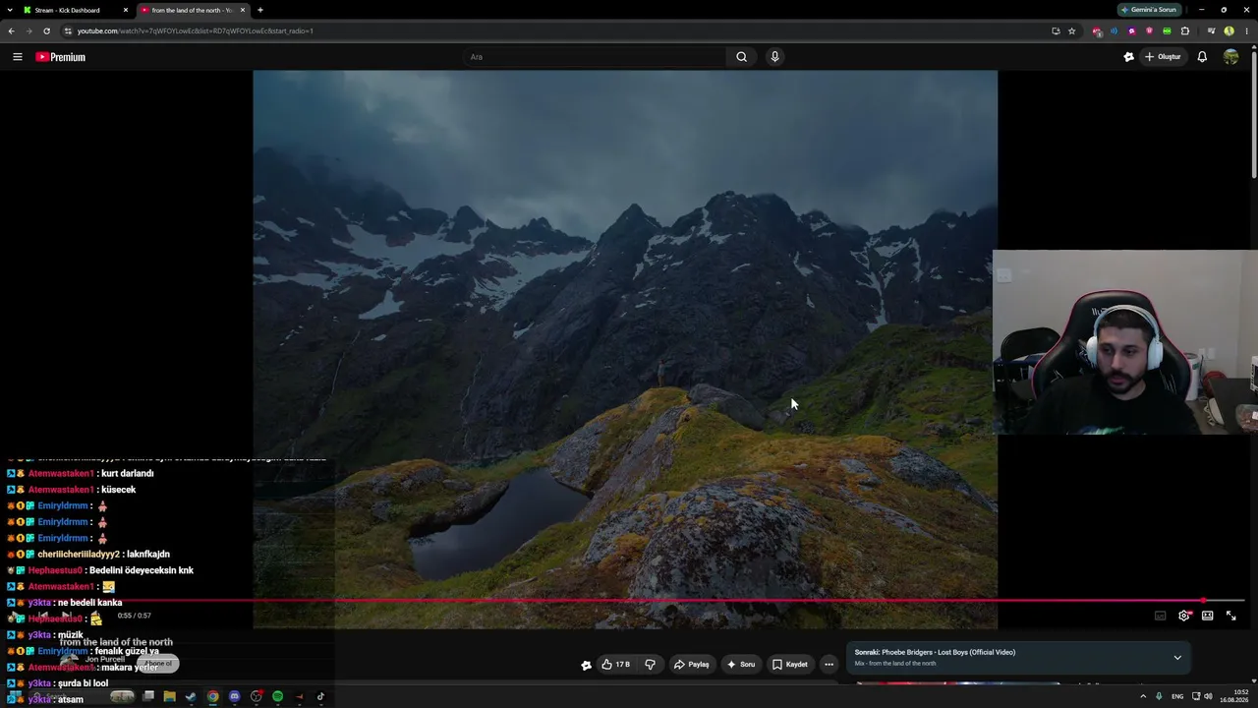Open the media controls icon in Chrome toolbar
This screenshot has width=1258, height=708.
1211,30
